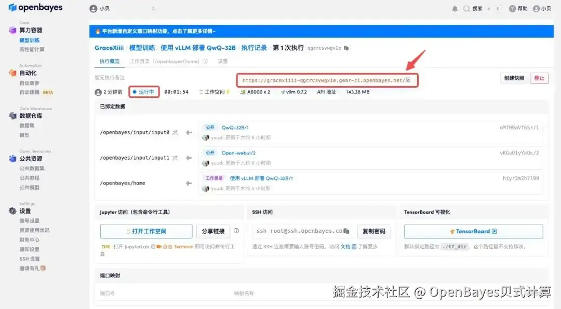The image size is (561, 309).
Task: Click the 算力容器 sidebar icon
Action: click(x=12, y=30)
